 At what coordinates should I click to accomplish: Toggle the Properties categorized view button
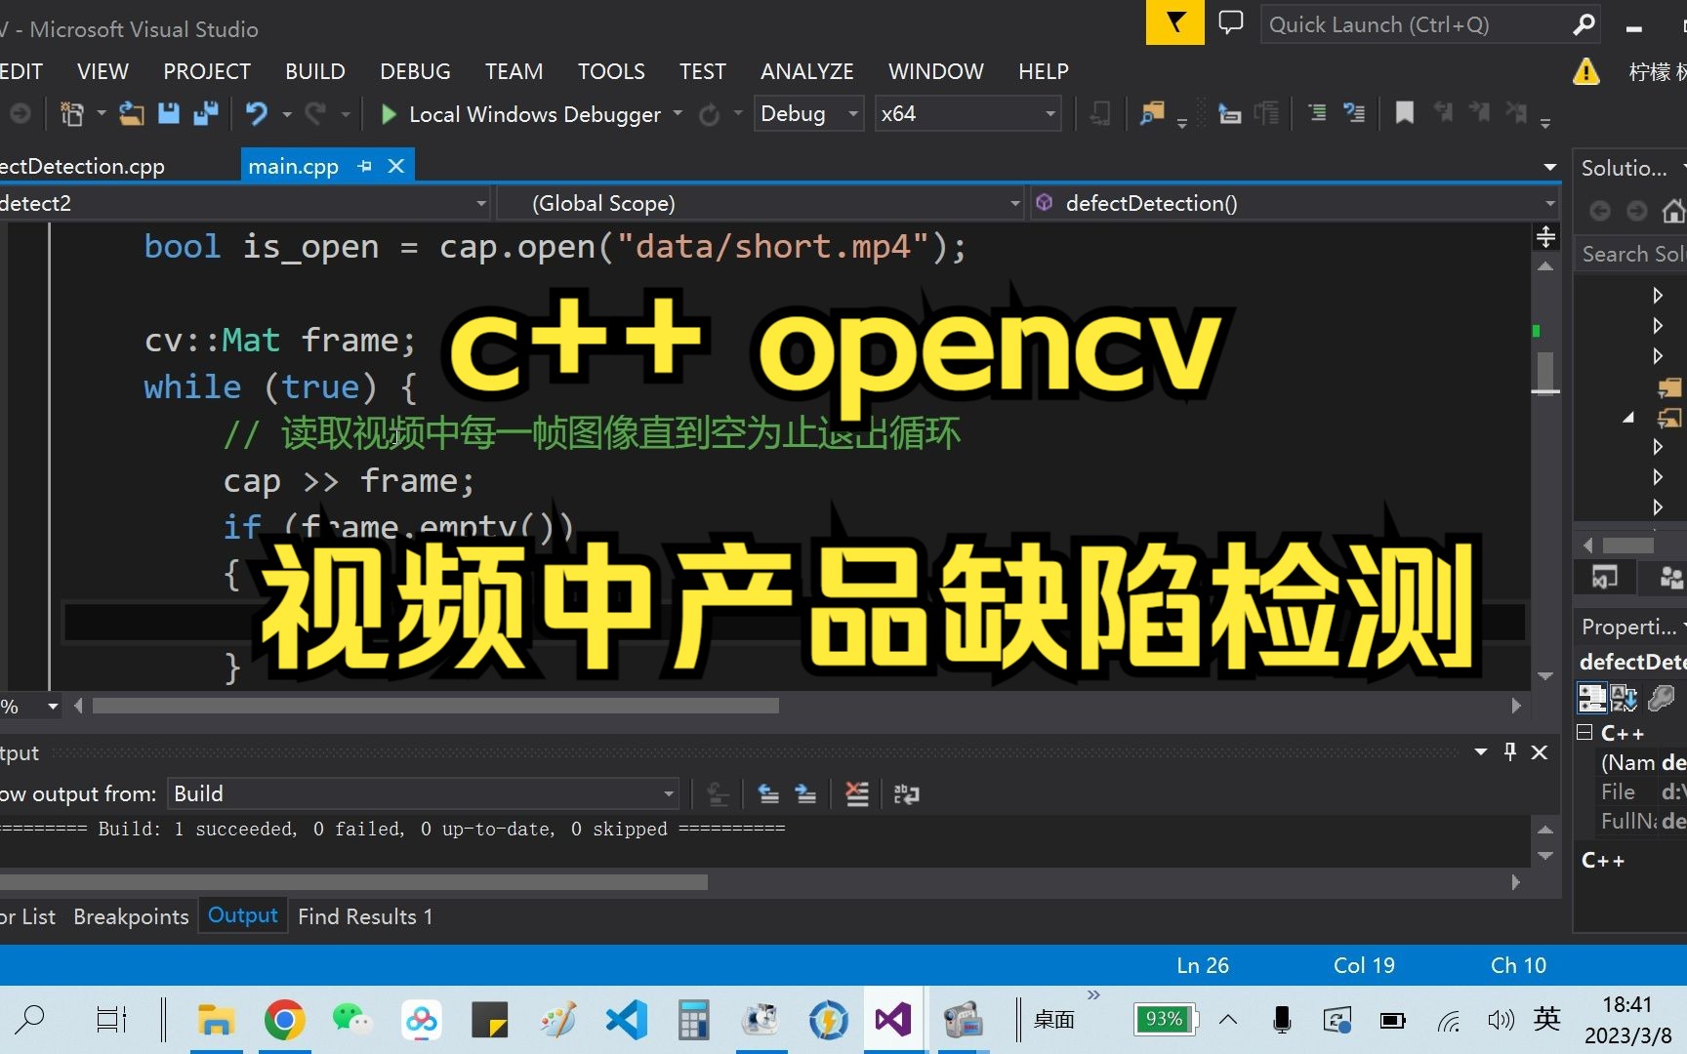[1591, 697]
